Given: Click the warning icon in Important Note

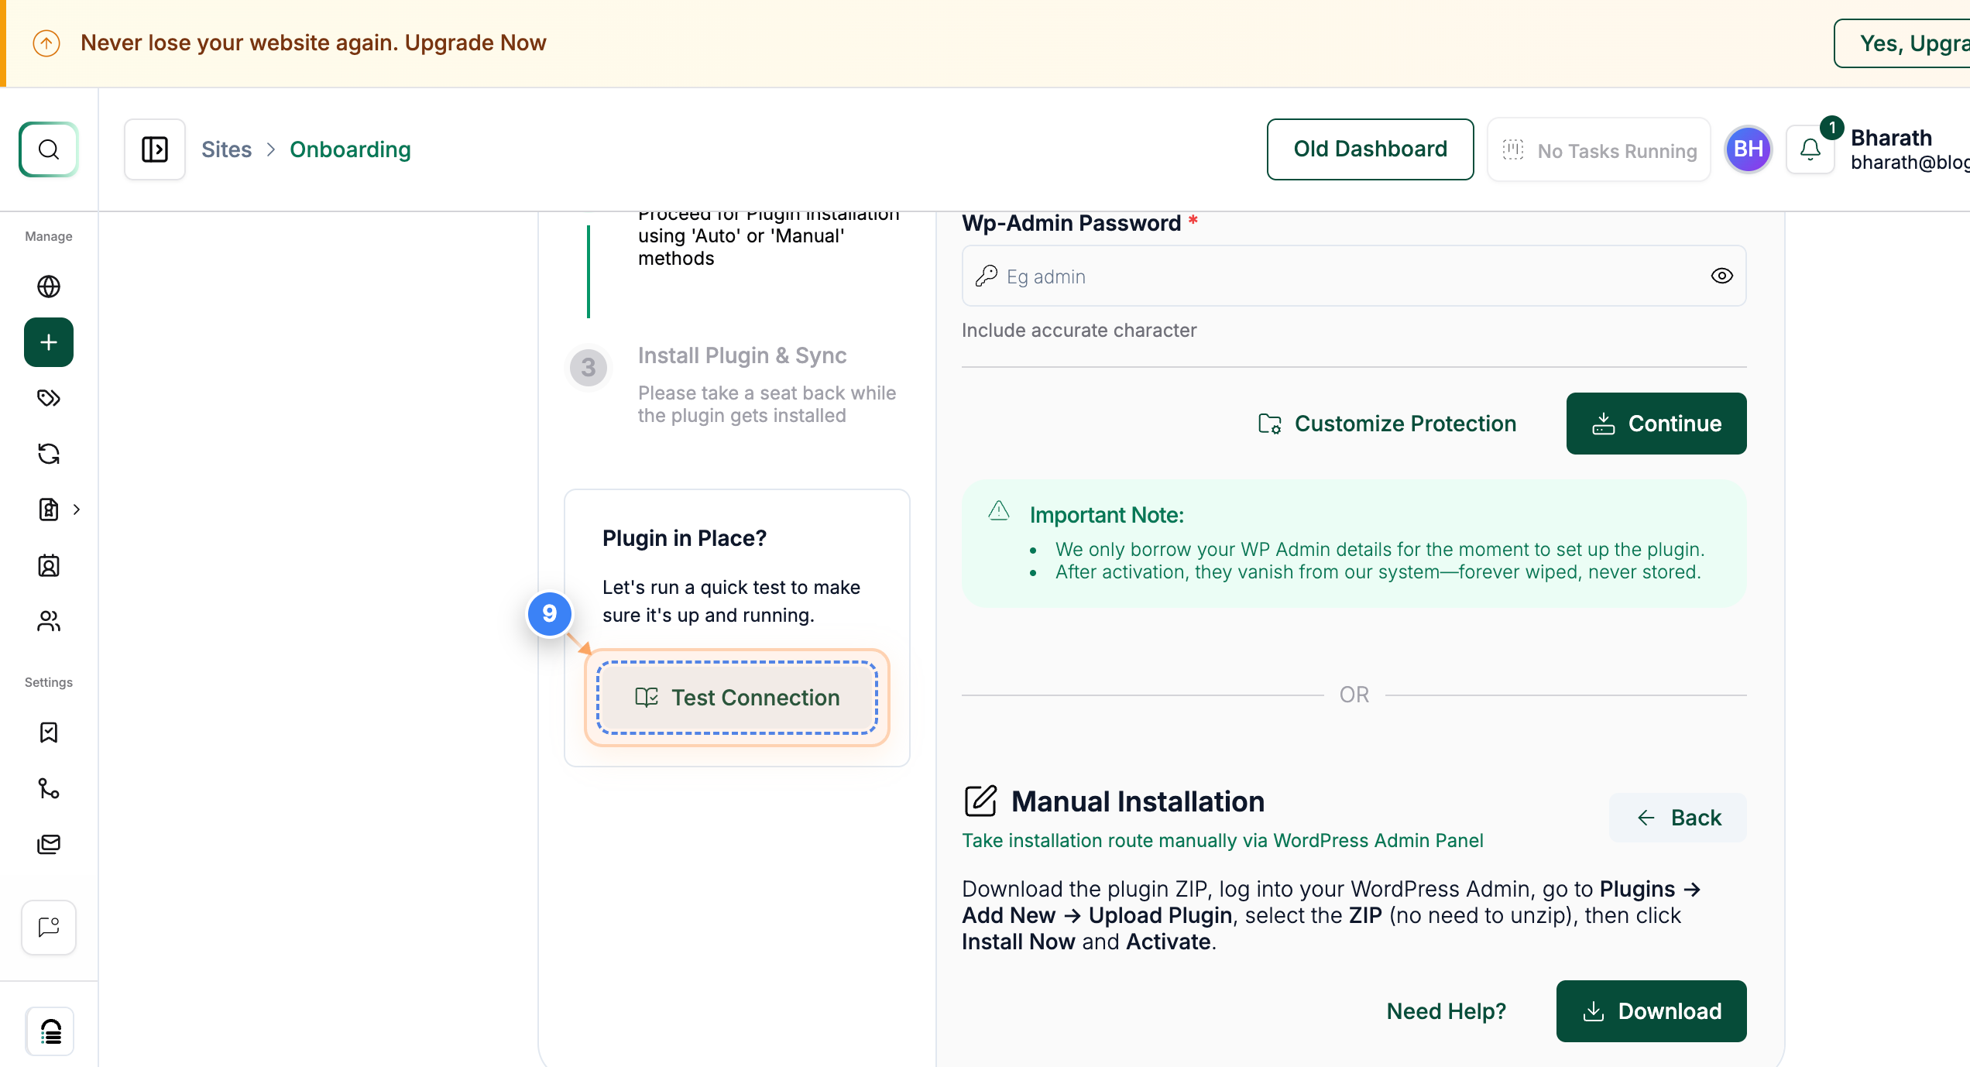Looking at the screenshot, I should [999, 510].
